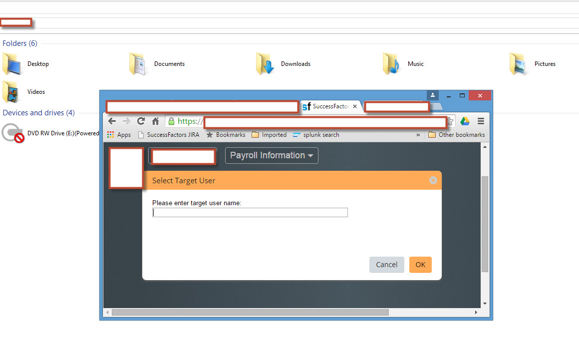Expand the Payroll Information dropdown
This screenshot has width=579, height=359.
272,155
